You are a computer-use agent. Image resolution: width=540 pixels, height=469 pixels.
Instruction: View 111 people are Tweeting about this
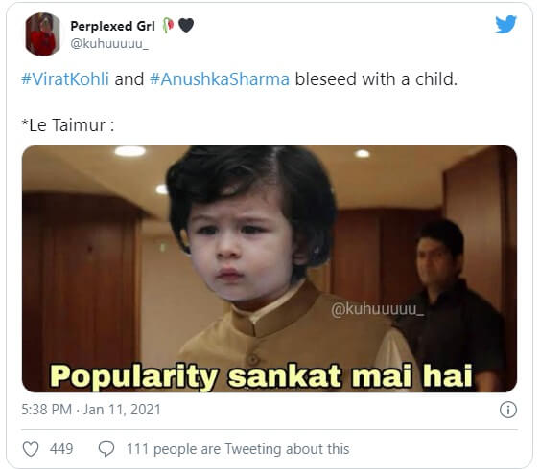(x=238, y=449)
